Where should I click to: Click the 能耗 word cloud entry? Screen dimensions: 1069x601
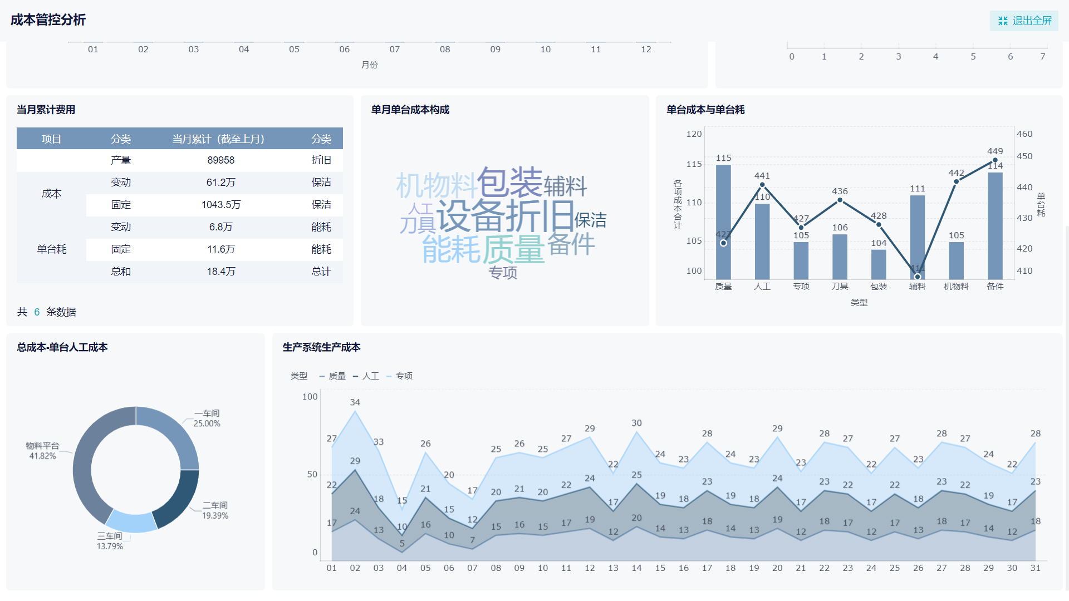(451, 249)
